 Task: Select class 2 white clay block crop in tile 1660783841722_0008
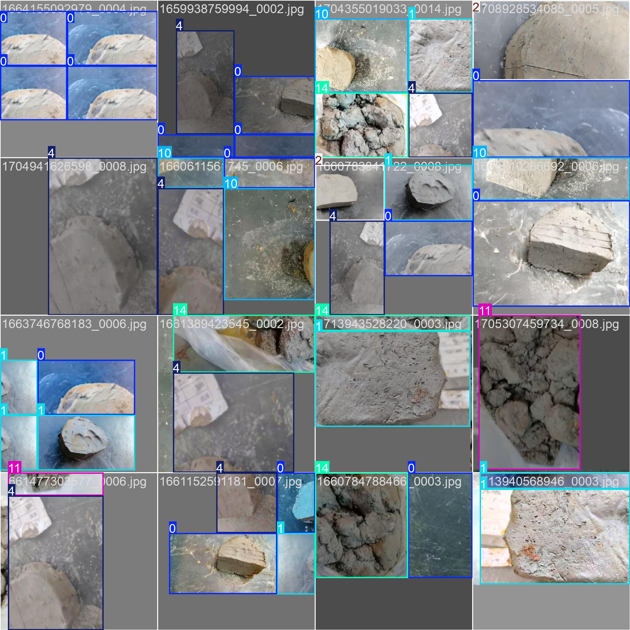(x=350, y=193)
